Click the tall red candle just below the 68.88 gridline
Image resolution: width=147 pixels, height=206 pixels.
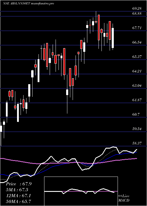(x=99, y=27)
